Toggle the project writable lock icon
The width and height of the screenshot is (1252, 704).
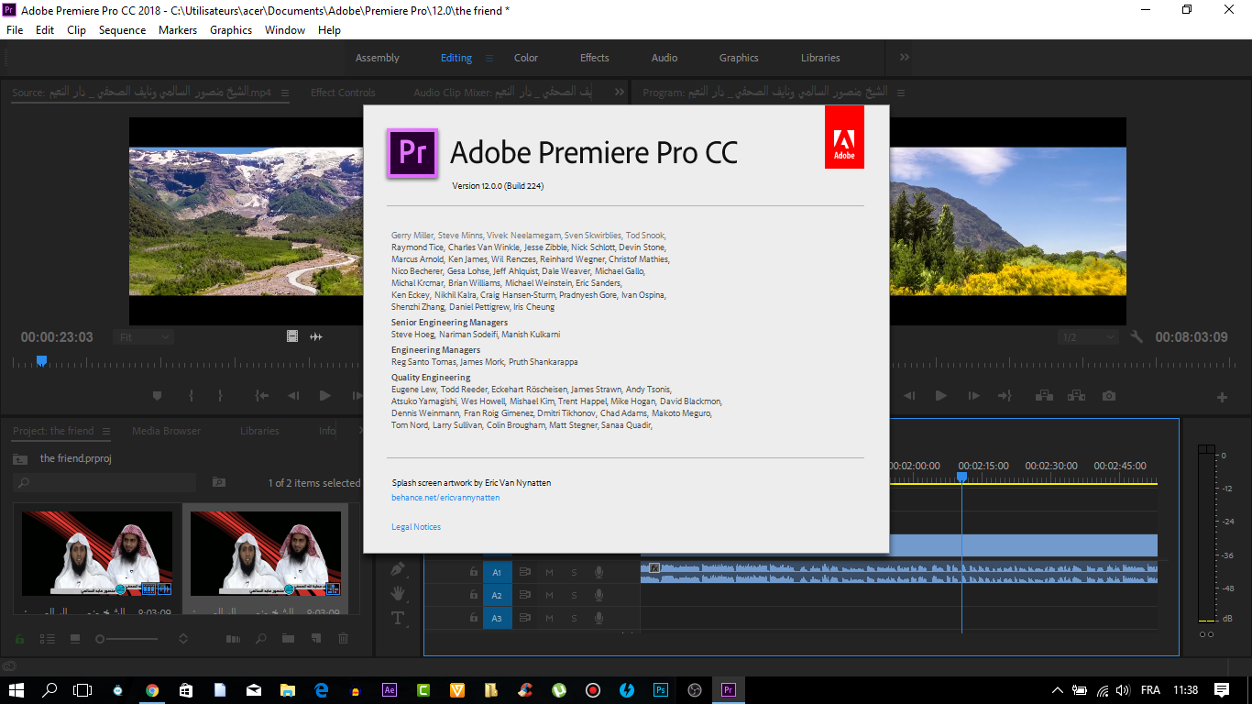click(x=19, y=638)
